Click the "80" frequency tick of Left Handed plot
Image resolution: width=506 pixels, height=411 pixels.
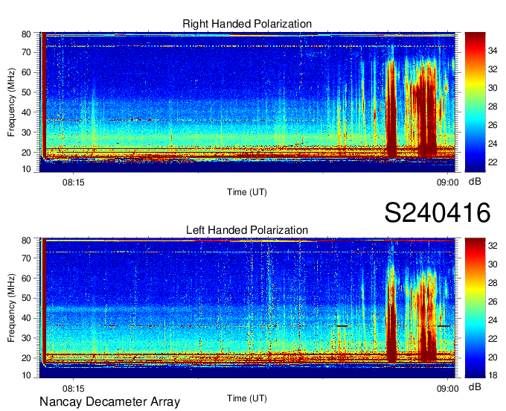click(27, 240)
